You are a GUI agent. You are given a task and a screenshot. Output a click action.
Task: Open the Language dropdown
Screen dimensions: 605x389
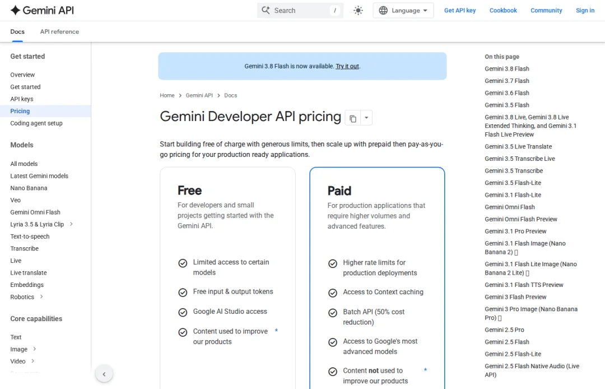click(403, 11)
